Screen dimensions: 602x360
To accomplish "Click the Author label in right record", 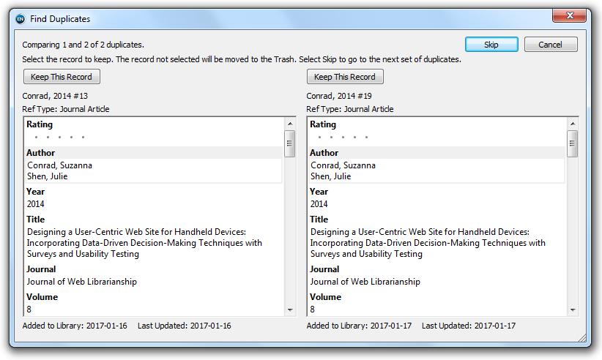I will [324, 153].
